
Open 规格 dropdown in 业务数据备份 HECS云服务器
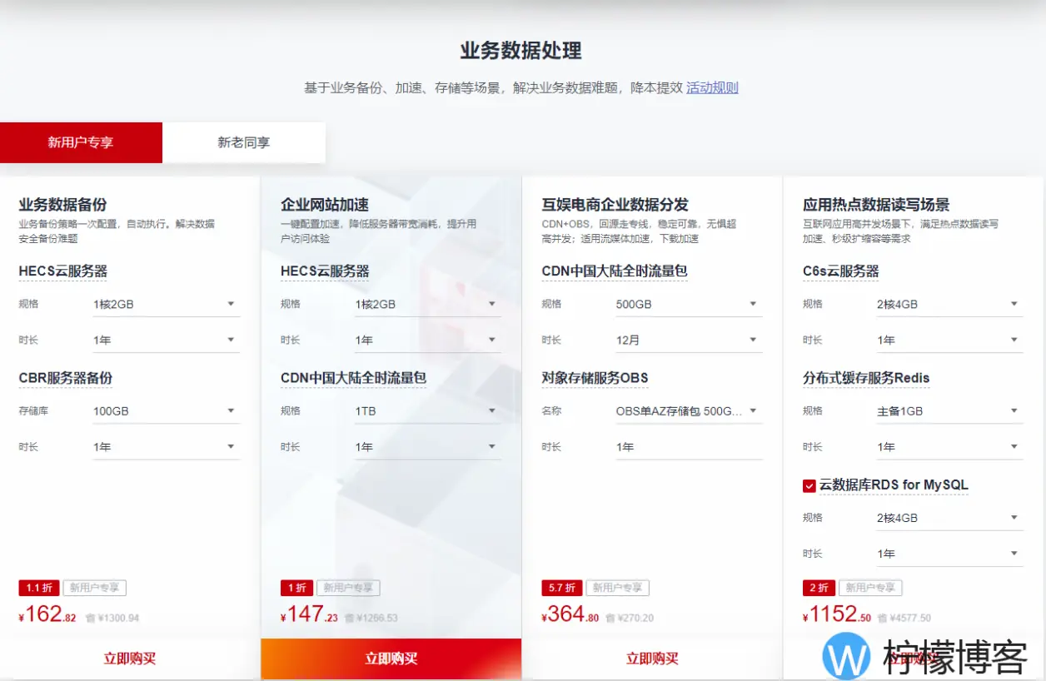[x=166, y=304]
